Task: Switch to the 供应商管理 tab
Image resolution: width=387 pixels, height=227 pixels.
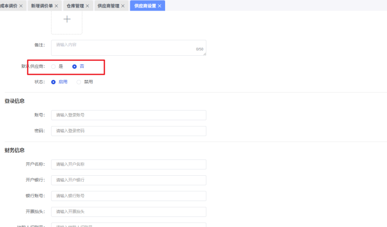Action: pos(108,6)
